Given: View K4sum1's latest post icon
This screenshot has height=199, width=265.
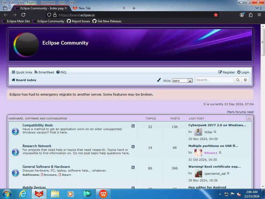Looking at the screenshot, I should coord(220,152).
